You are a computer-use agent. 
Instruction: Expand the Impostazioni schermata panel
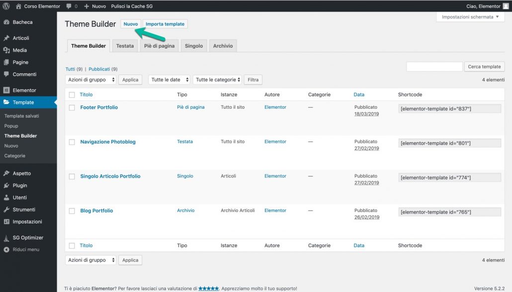click(470, 17)
